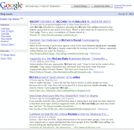This screenshot has width=134, height=130.
Task: Open the RSS feed link
Action: (x=9, y=58)
